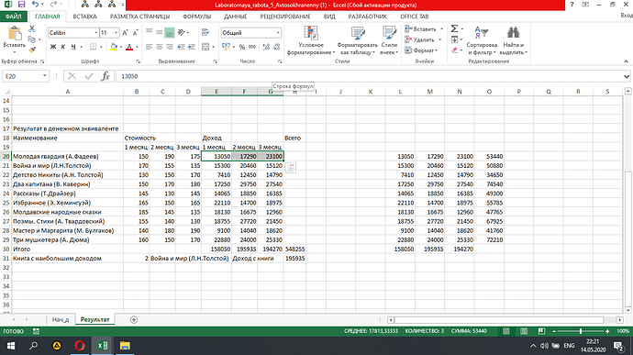Click the ФАЙЛ button
Viewport: 633px width, 355px height.
tap(14, 17)
